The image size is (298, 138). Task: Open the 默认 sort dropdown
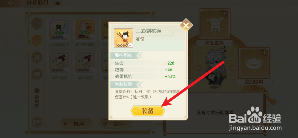click(116, 124)
